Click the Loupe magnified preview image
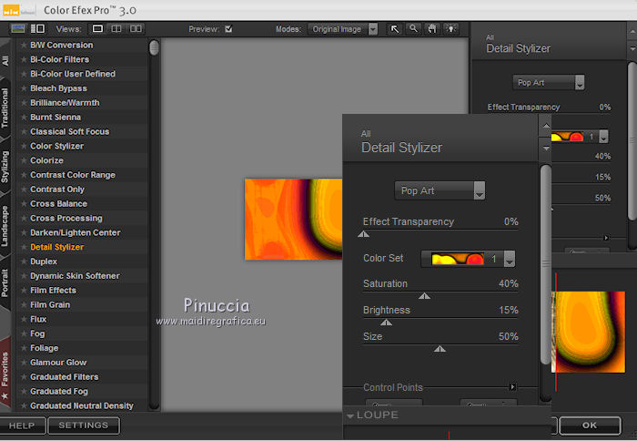 588,332
